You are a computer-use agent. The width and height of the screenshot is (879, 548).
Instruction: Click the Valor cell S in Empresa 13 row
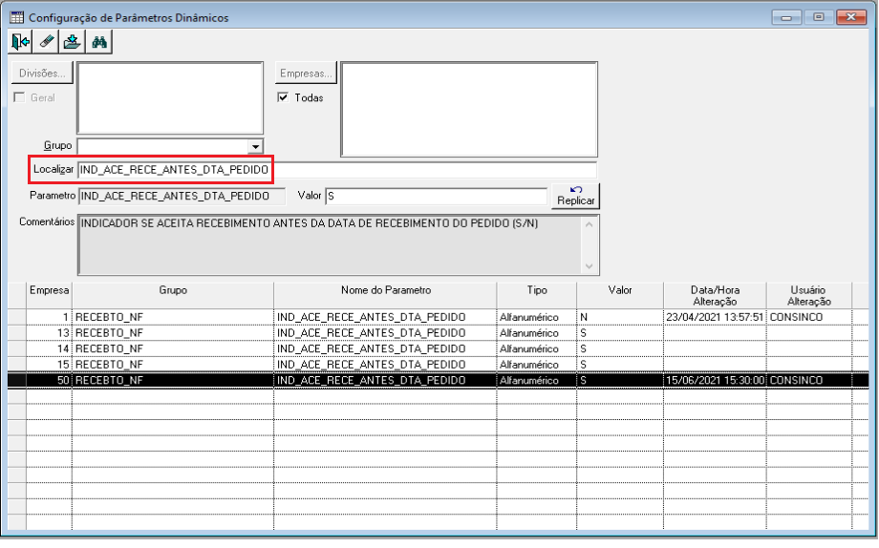click(620, 333)
